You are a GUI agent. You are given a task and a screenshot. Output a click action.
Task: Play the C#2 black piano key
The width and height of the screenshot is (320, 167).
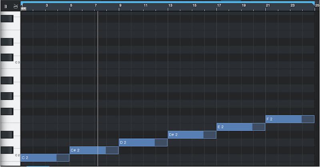point(7,150)
